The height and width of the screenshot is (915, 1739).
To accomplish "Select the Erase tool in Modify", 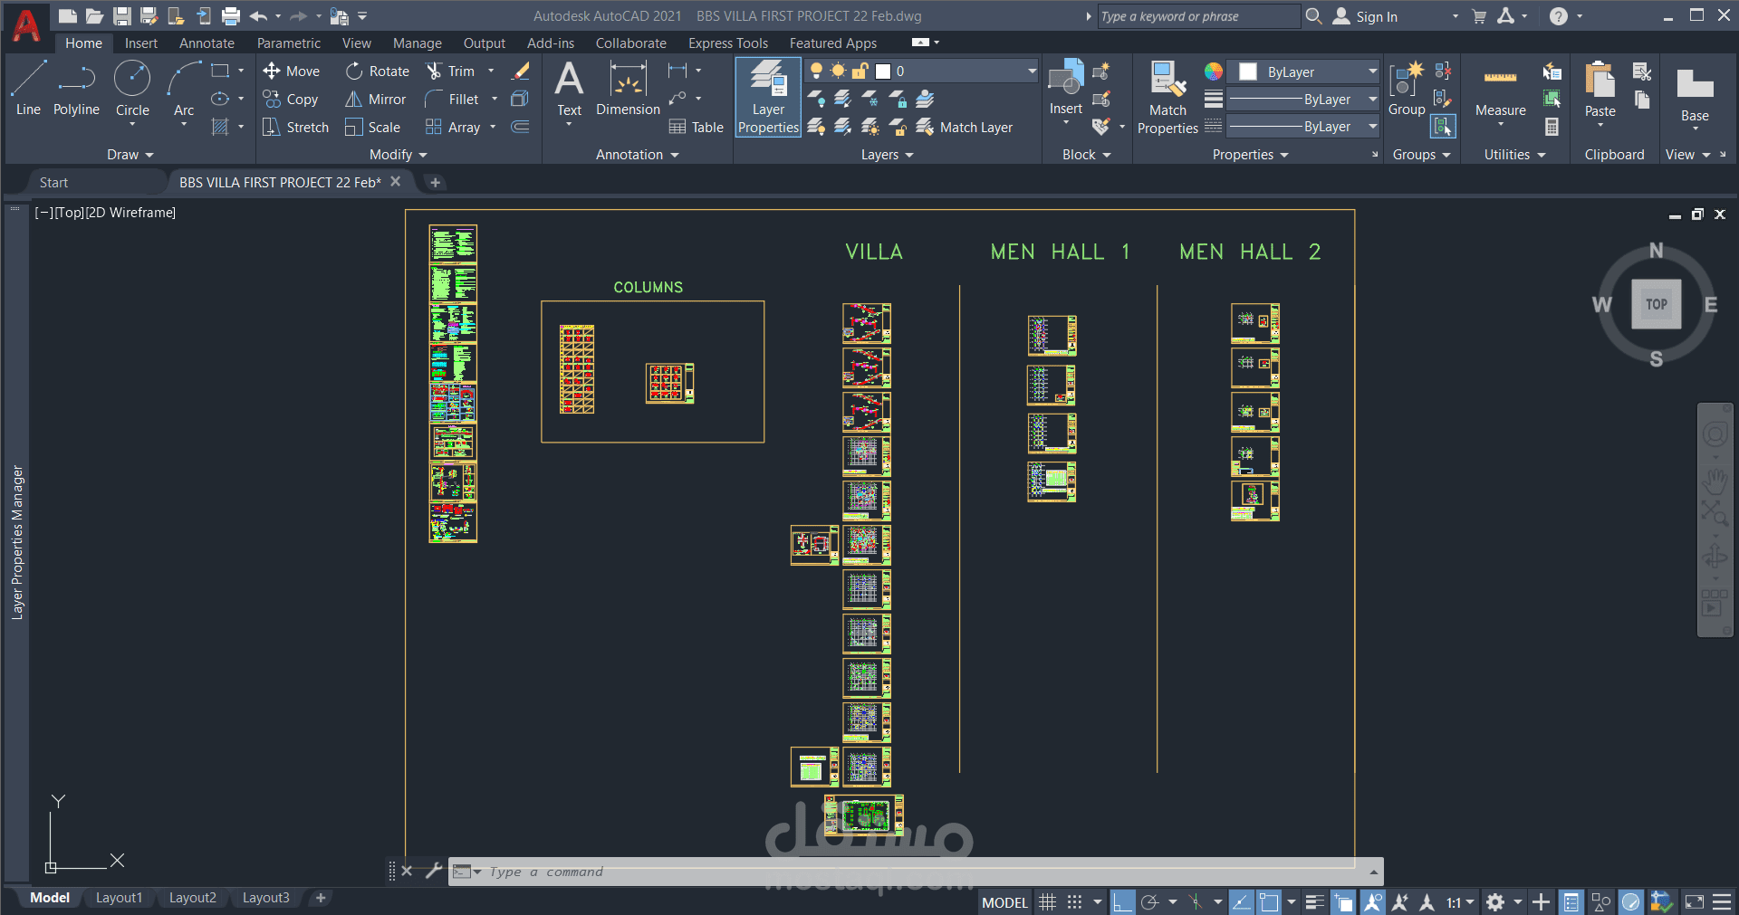I will [x=521, y=71].
